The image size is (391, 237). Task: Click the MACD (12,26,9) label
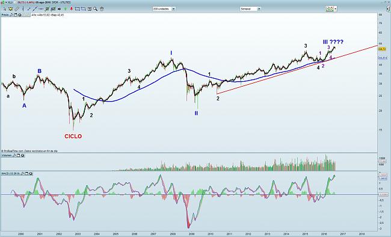(11, 173)
